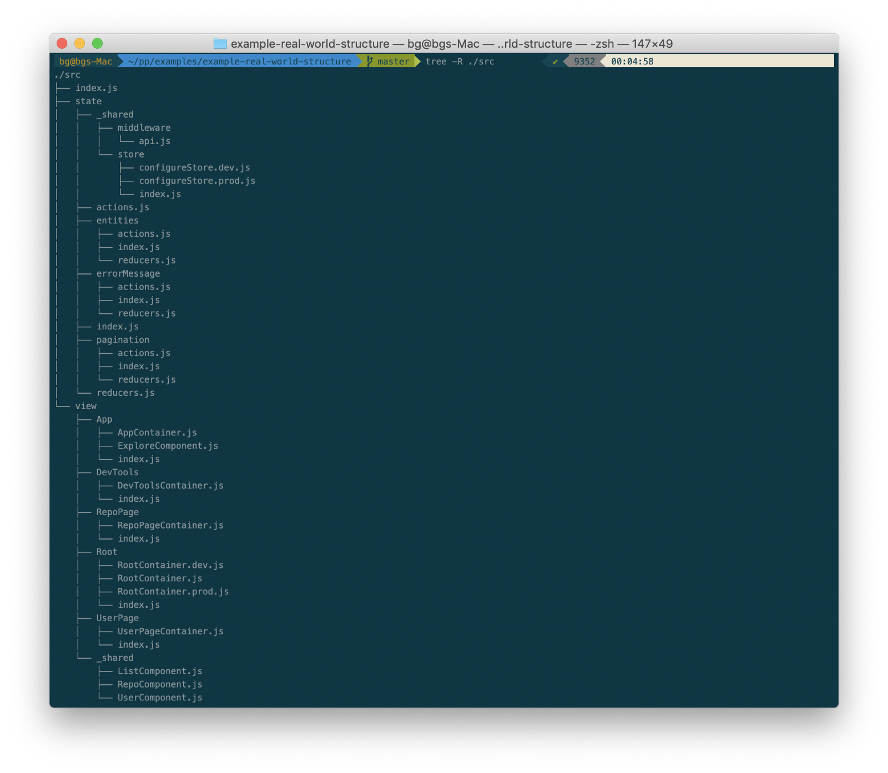
Task: Select the plain RootContainer.js file
Action: [160, 579]
